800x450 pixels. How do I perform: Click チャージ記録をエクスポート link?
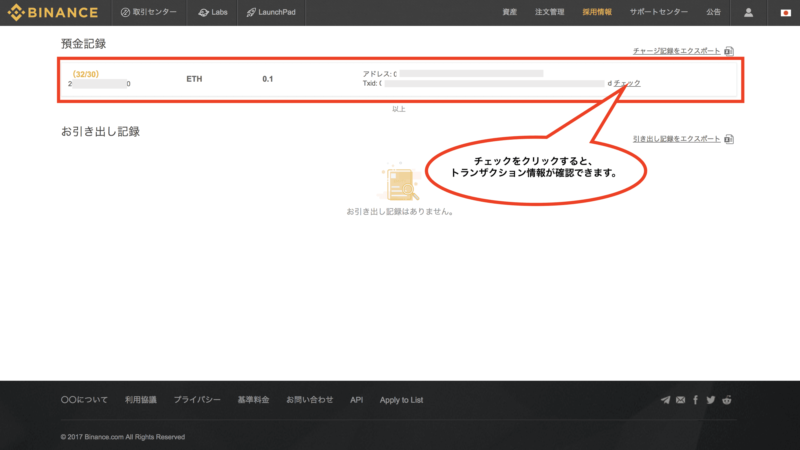coord(676,51)
